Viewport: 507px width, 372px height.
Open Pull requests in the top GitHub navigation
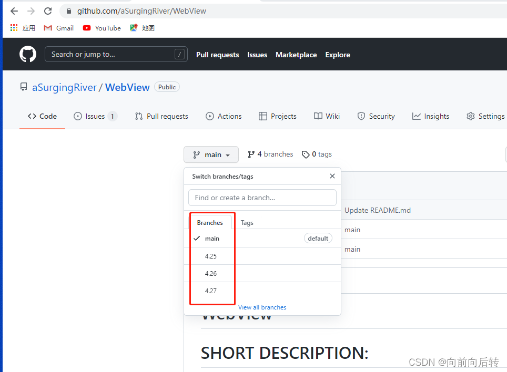pyautogui.click(x=218, y=55)
